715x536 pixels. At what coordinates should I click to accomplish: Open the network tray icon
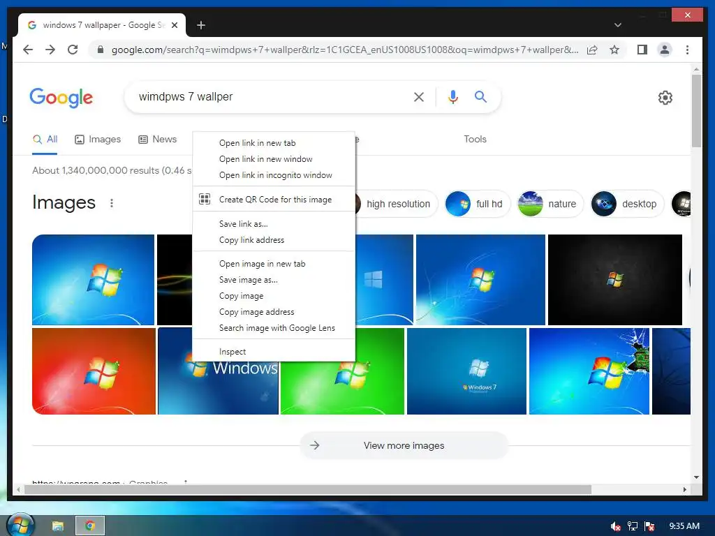click(633, 526)
